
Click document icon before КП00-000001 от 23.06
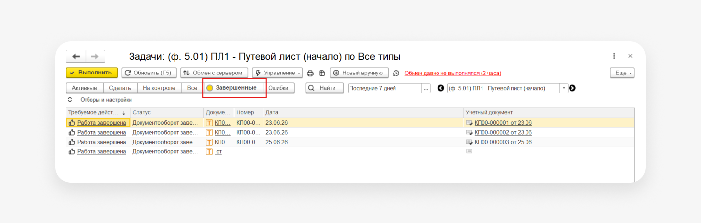(x=469, y=123)
